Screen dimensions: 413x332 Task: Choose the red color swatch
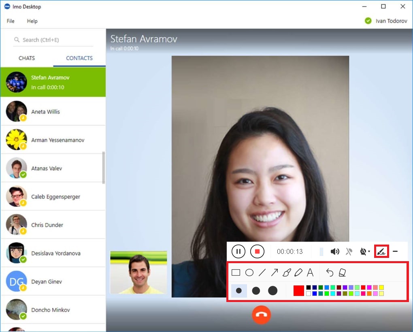298,290
